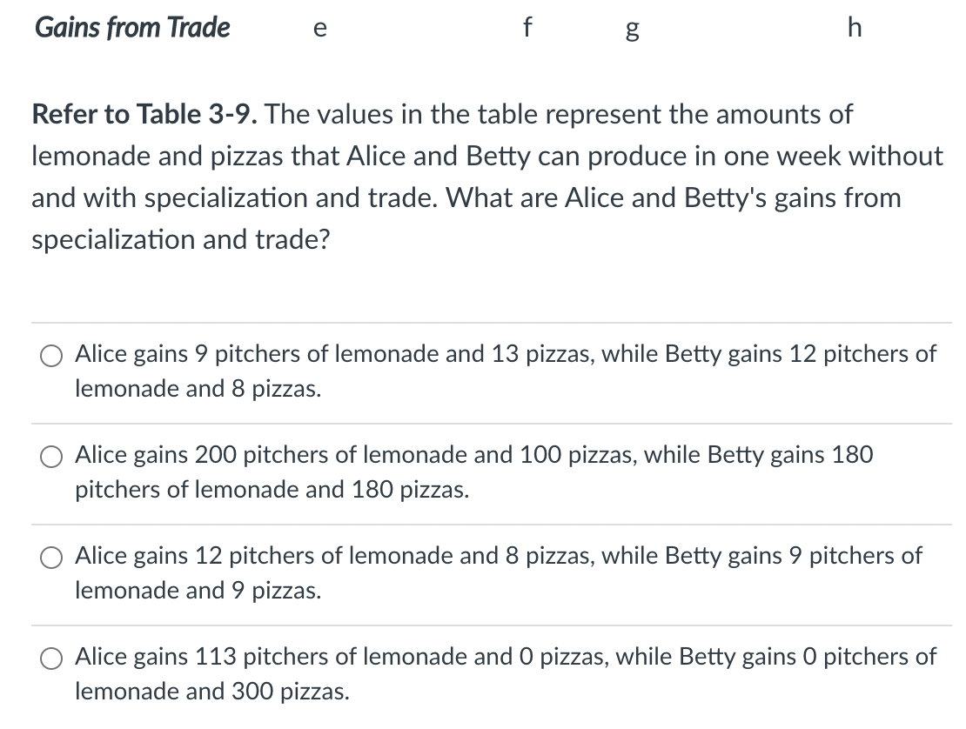Image resolution: width=966 pixels, height=729 pixels.
Task: Click column letter 'g' in table header
Action: tap(633, 30)
